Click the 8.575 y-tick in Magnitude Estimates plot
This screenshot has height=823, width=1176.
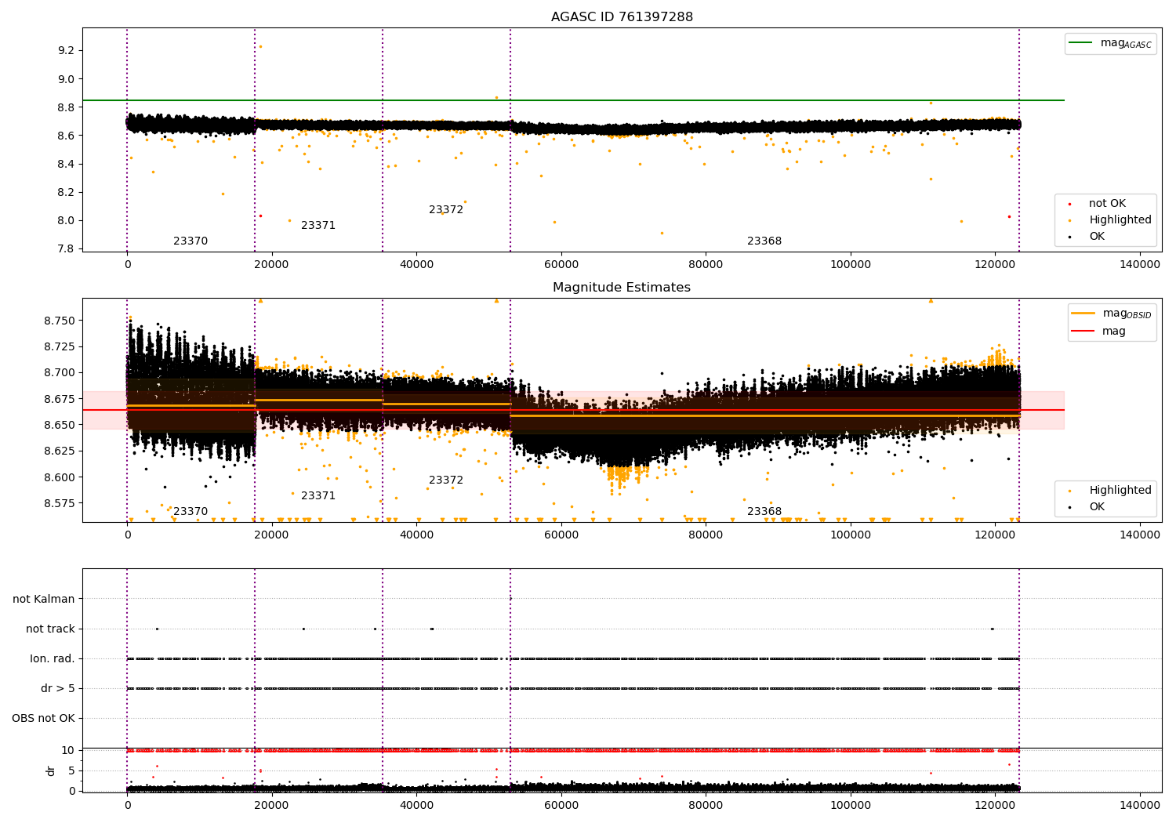(59, 503)
